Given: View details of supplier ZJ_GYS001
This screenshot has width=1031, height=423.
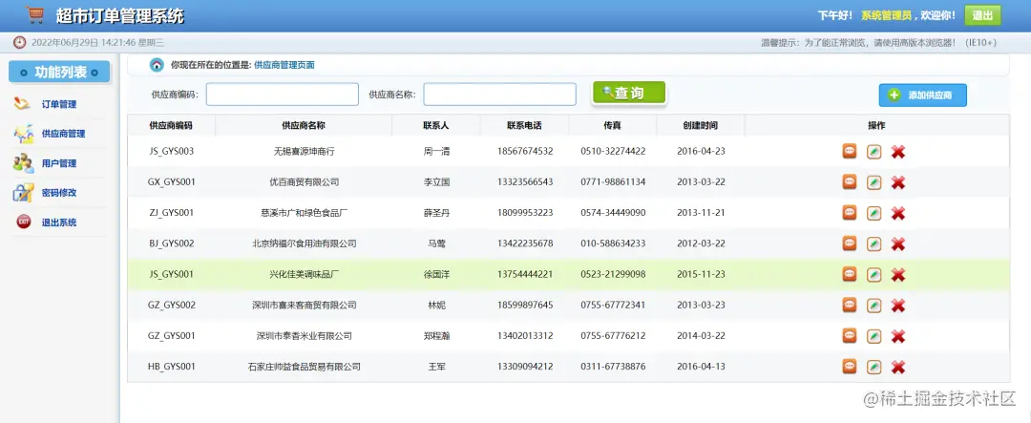Looking at the screenshot, I should 850,213.
